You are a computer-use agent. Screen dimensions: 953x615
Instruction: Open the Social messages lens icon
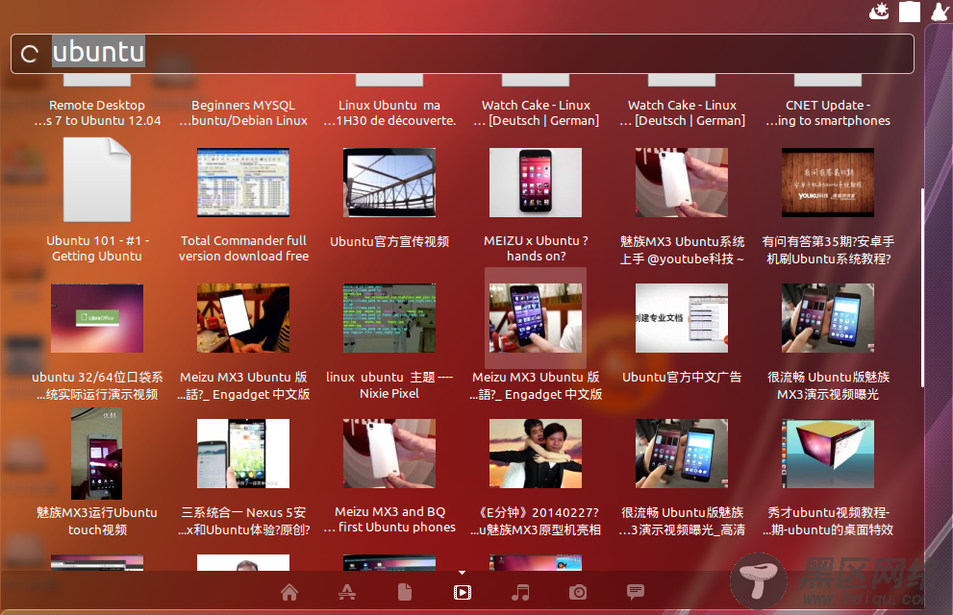[x=636, y=592]
